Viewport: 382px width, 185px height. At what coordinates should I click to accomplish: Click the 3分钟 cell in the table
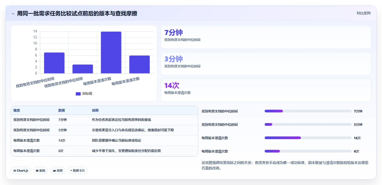tap(63, 130)
